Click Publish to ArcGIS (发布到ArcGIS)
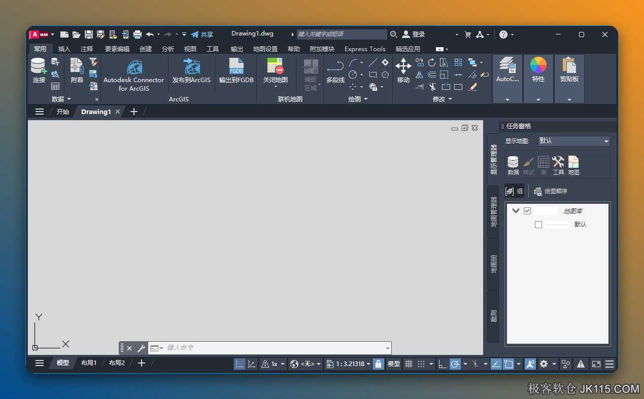This screenshot has height=399, width=644. coord(191,70)
